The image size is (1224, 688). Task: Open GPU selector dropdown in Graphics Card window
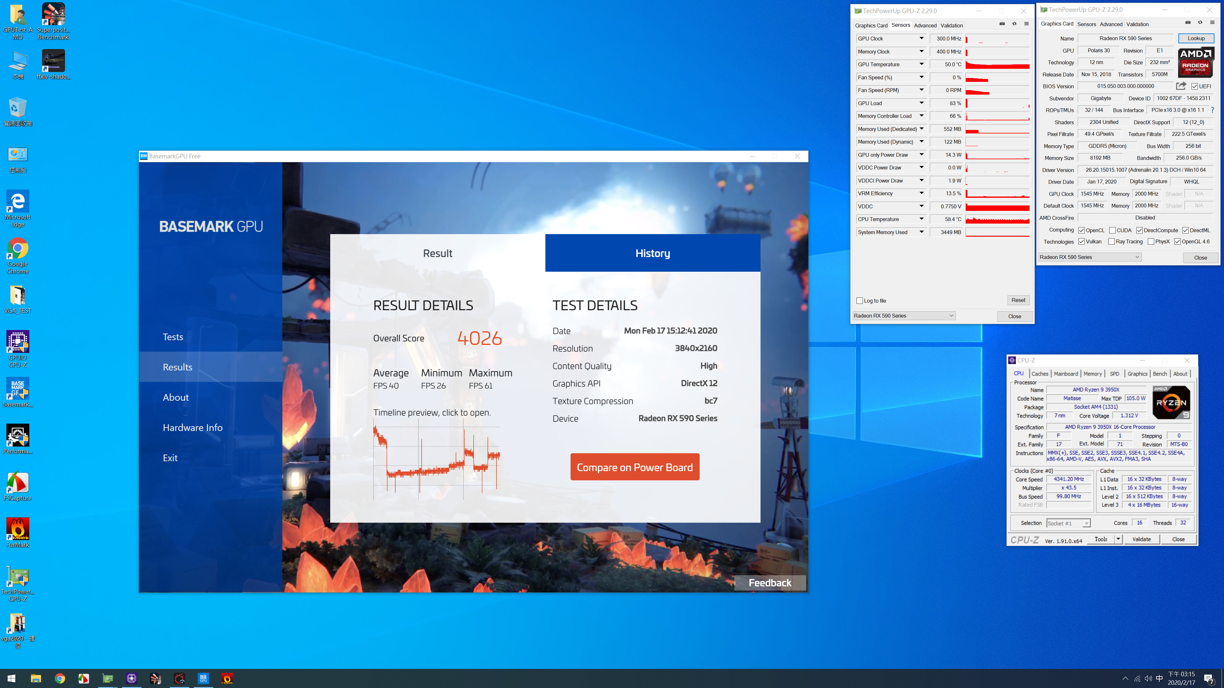pos(1089,257)
